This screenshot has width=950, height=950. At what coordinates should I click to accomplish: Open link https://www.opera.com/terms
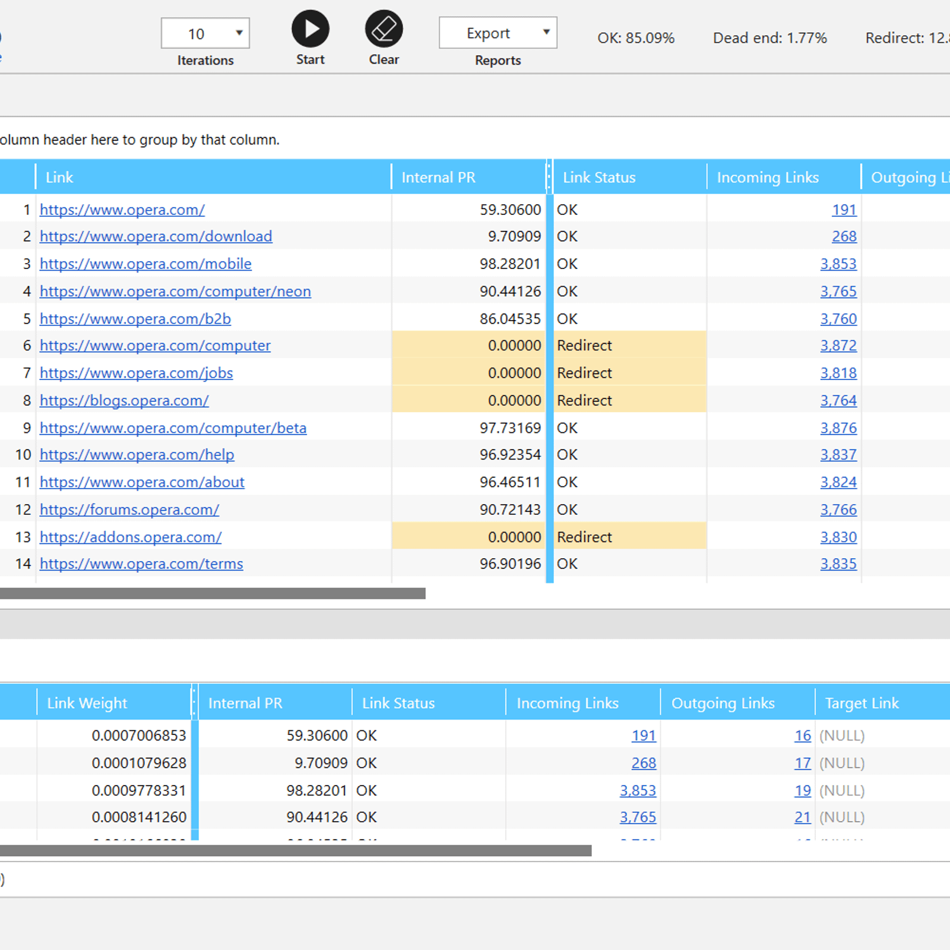pyautogui.click(x=141, y=564)
